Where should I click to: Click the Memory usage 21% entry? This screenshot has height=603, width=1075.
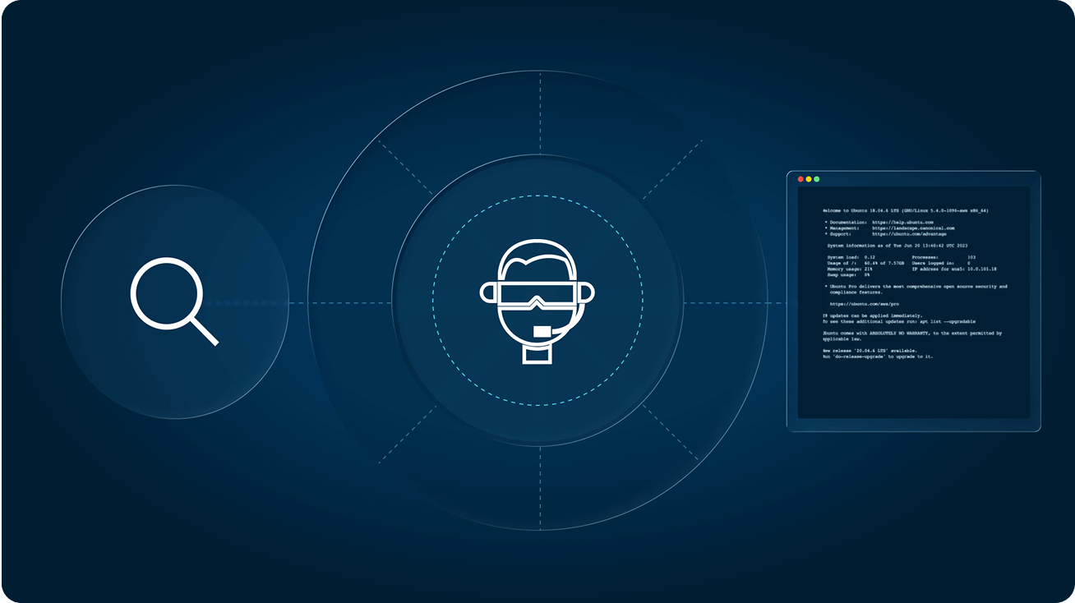click(850, 269)
